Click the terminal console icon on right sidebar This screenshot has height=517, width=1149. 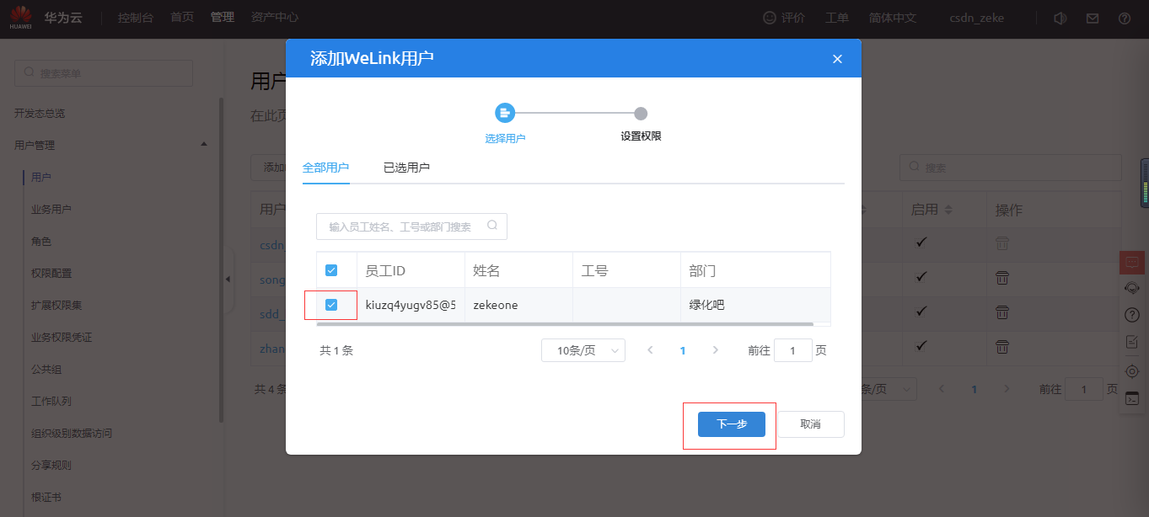point(1132,398)
